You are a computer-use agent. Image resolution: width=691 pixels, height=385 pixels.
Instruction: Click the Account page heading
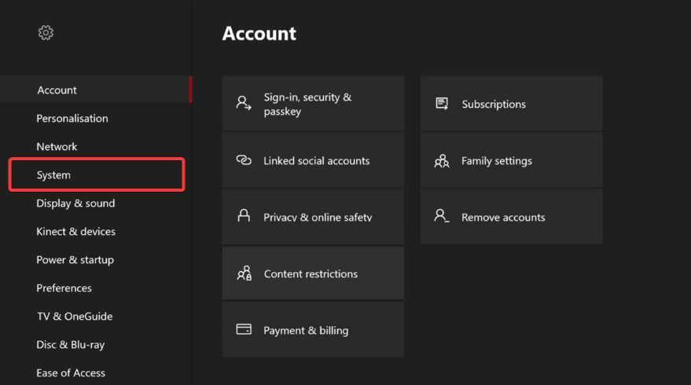[x=259, y=34]
